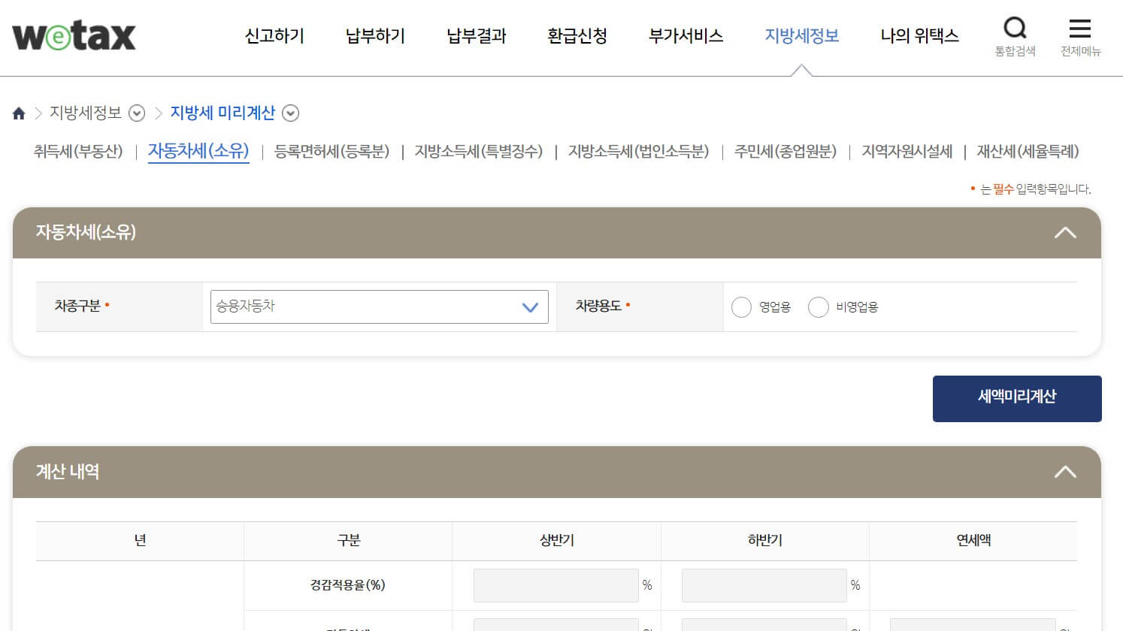Switch to the 지방소득세(법인소득분) tab
Viewport: 1123px width, 631px height.
tap(638, 152)
